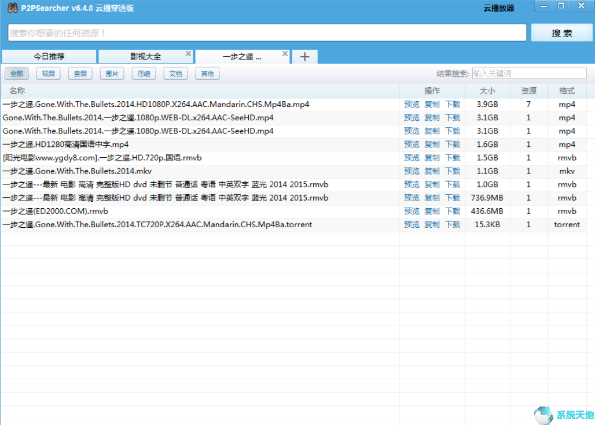Click the 436.6MB size cell
The image size is (595, 425).
[487, 211]
